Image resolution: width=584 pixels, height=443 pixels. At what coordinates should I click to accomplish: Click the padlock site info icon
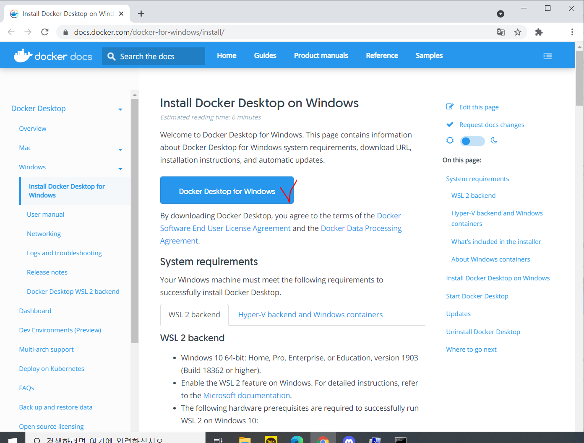pos(65,32)
